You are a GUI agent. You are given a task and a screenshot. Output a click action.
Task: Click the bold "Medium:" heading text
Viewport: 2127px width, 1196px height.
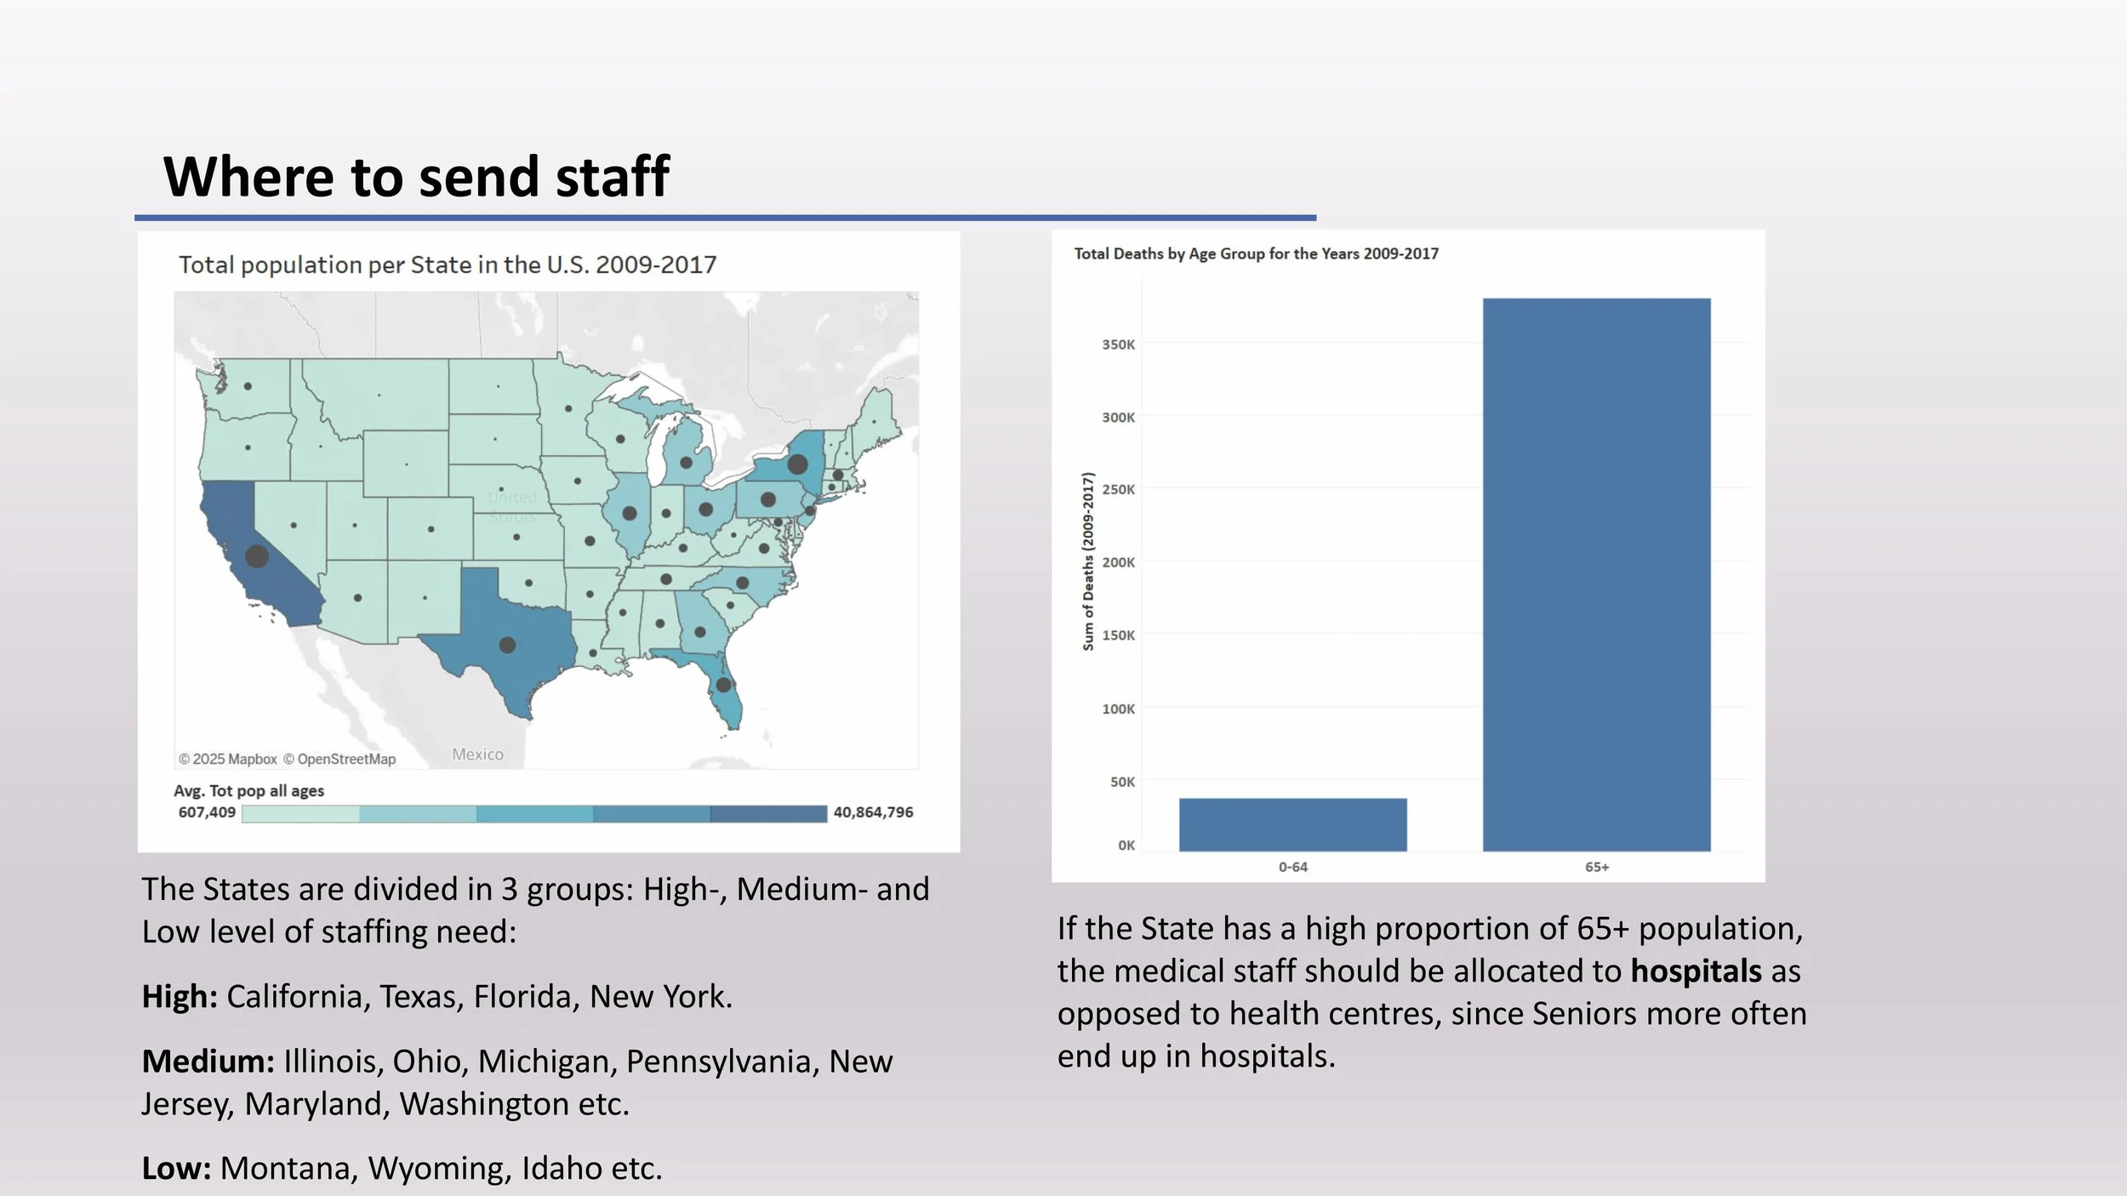[208, 1062]
